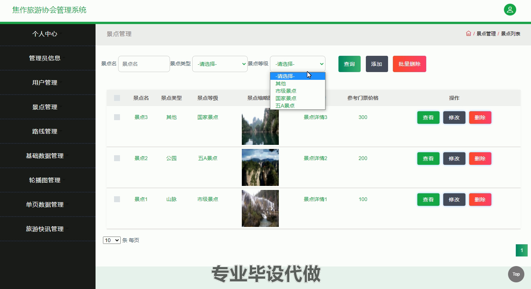Click 删除 for 景点1 row
The image size is (531, 289).
480,200
